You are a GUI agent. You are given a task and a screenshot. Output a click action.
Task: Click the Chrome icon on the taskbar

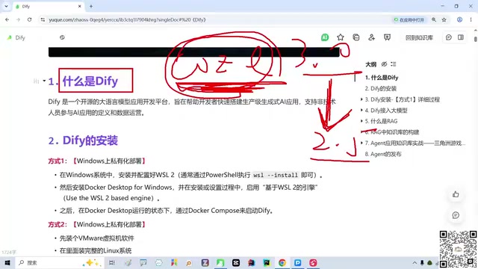[x=282, y=262]
